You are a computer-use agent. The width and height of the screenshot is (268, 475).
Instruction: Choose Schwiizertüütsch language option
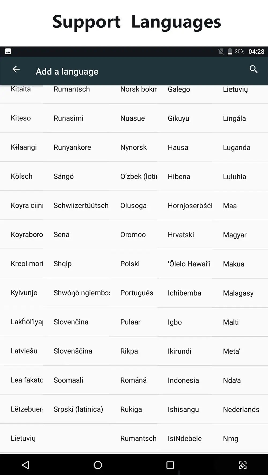(81, 206)
